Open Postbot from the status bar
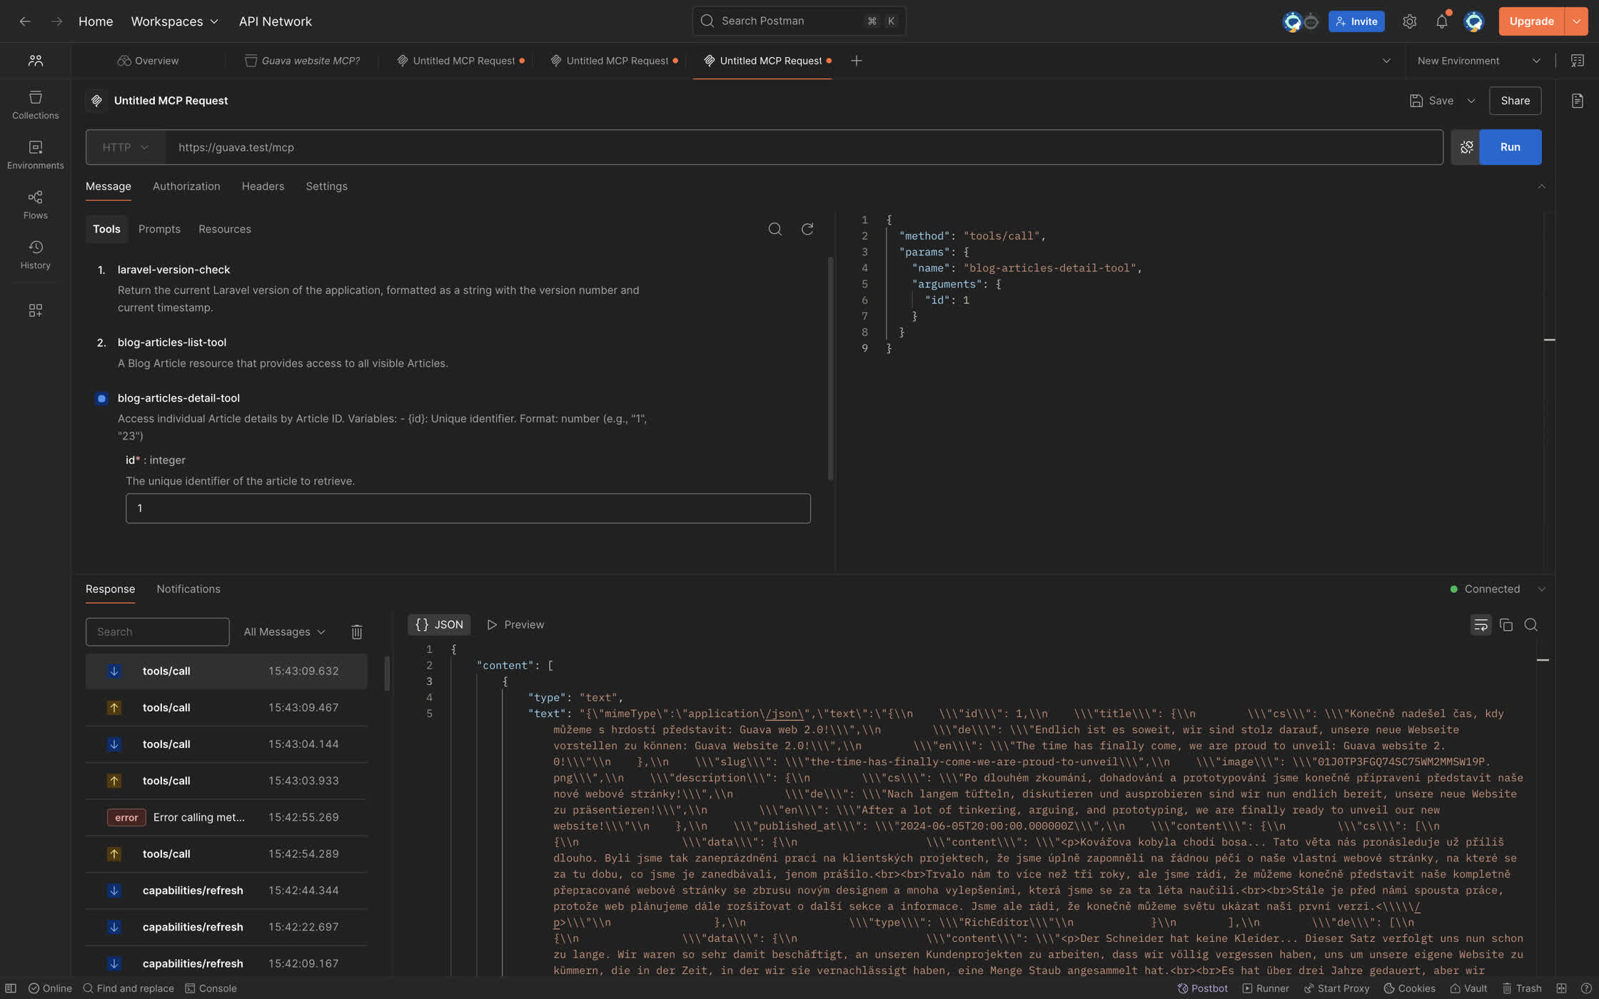This screenshot has width=1599, height=999. point(1202,988)
